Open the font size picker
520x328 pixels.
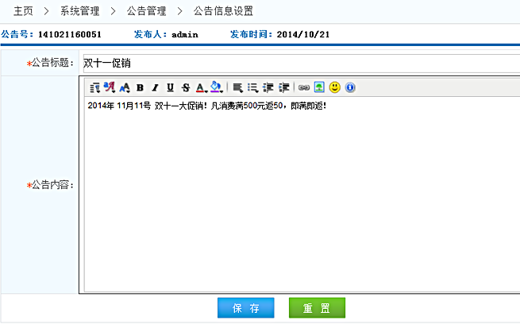point(125,87)
